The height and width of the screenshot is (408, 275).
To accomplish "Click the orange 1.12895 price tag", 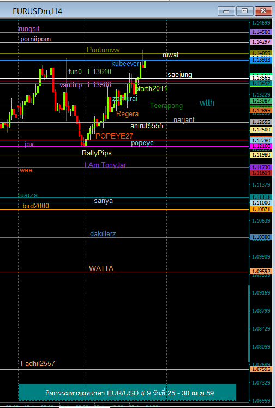I will point(261,111).
